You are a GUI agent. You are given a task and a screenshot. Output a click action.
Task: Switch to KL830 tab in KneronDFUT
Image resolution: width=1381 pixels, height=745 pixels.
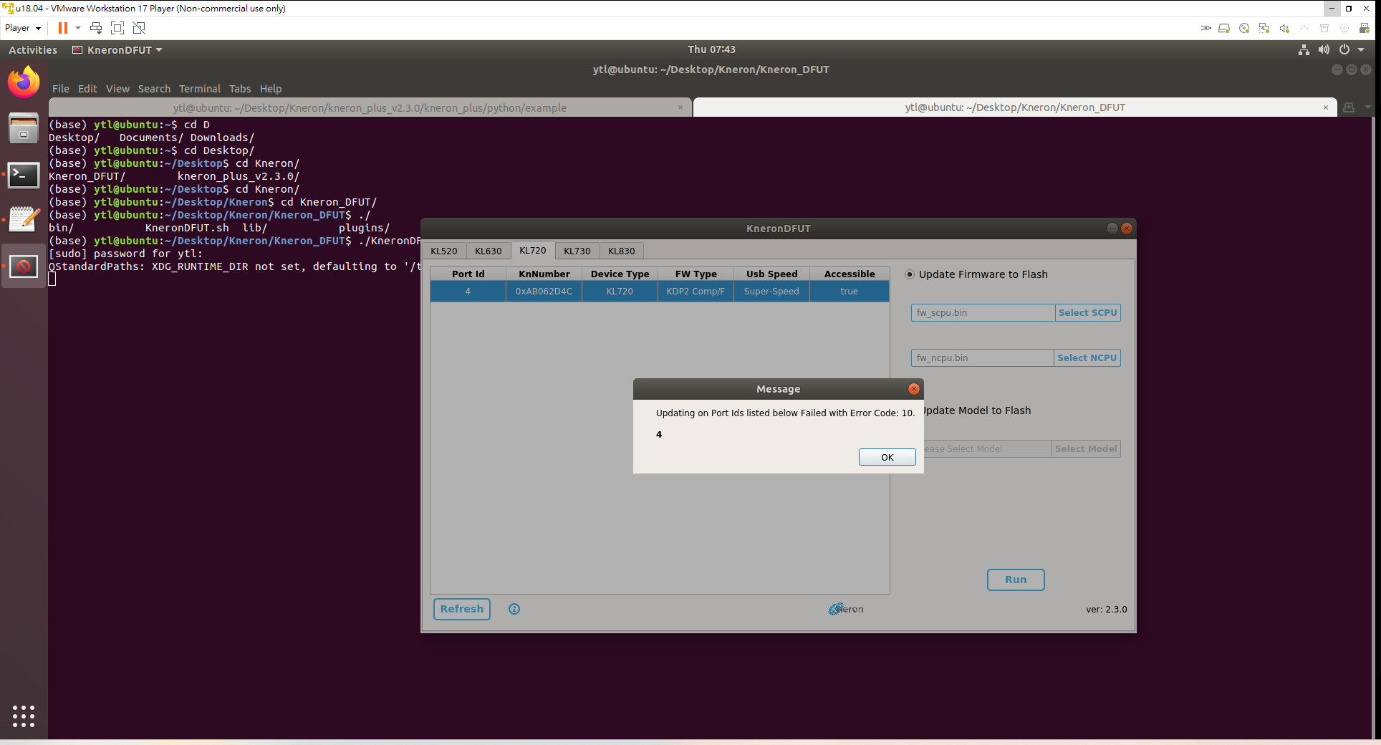click(x=621, y=251)
